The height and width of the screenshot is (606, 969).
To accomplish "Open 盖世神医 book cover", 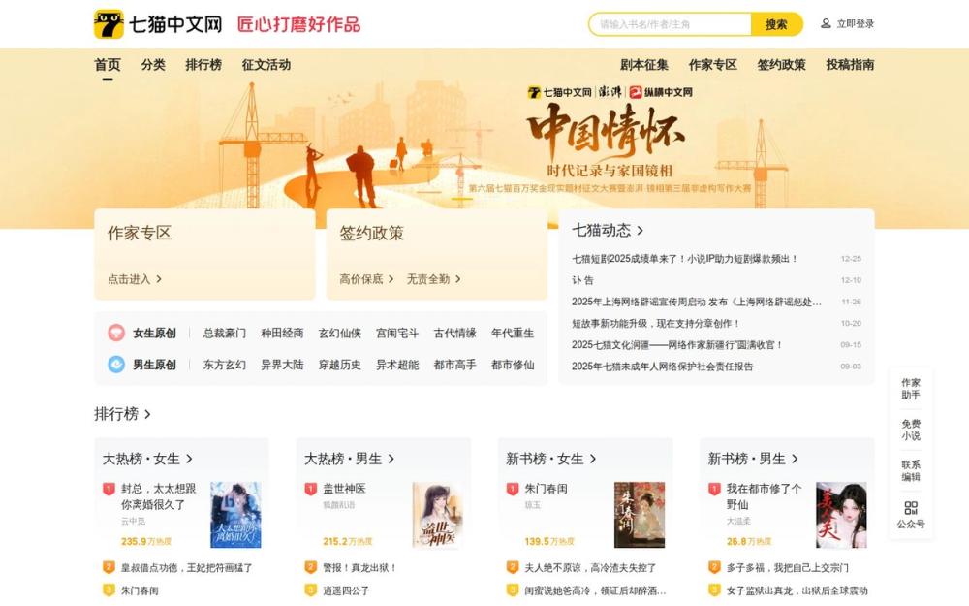I will 438,515.
